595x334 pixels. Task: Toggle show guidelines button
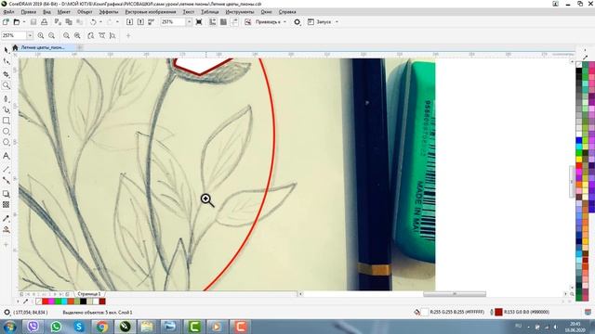[234, 22]
